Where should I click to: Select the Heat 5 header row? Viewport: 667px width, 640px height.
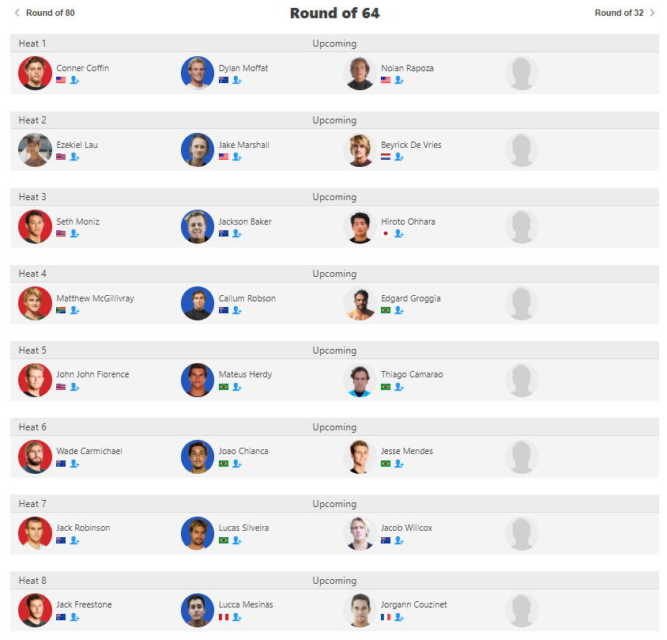[x=333, y=350]
